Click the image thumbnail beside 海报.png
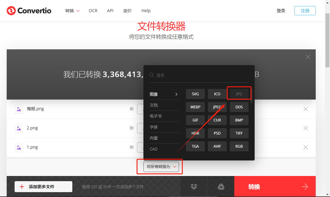Screen dimensions: 330x197 point(19,109)
